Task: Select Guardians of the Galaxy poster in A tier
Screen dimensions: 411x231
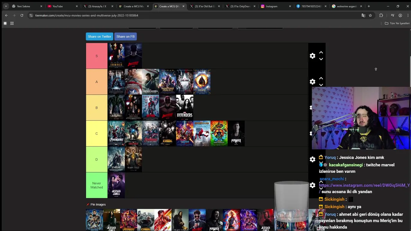Action: coord(168,82)
